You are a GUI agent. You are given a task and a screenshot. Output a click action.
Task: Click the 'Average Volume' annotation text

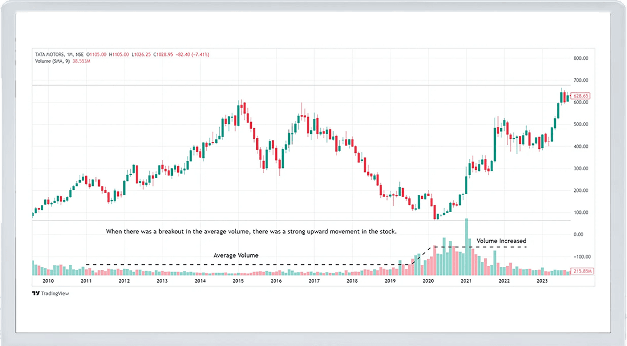point(236,255)
